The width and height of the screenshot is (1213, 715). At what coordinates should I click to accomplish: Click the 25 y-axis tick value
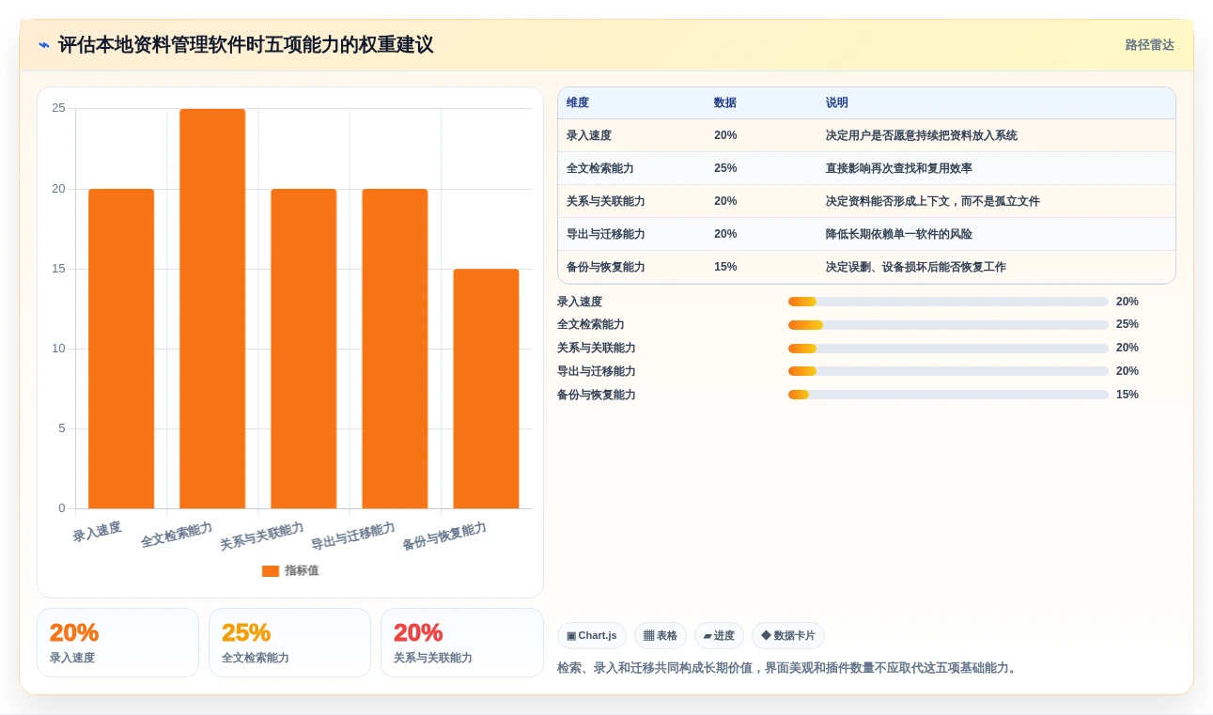coord(58,108)
